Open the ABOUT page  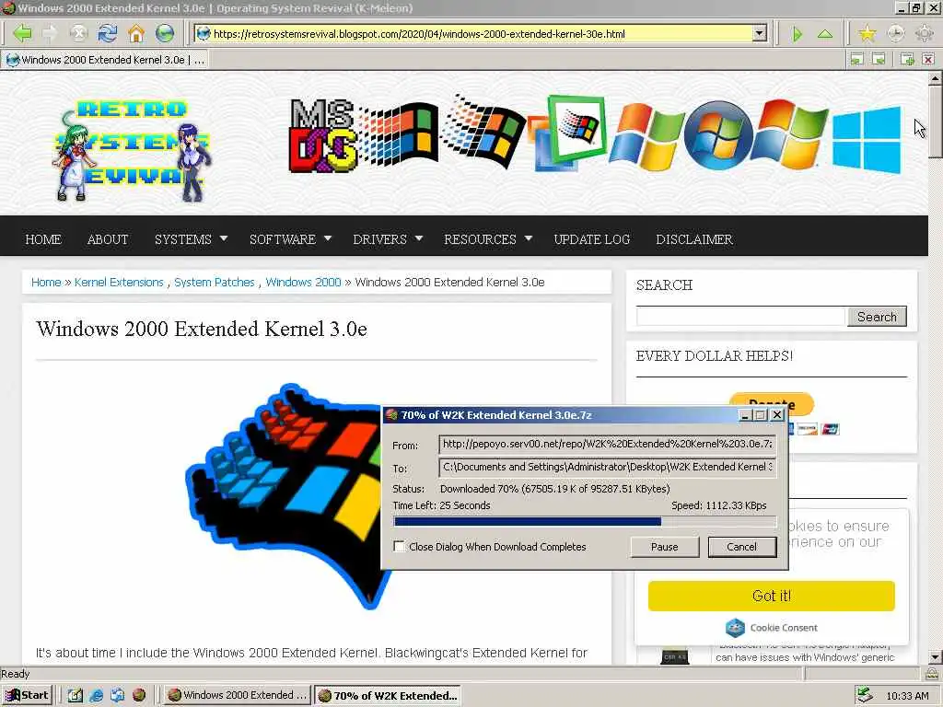pos(108,238)
